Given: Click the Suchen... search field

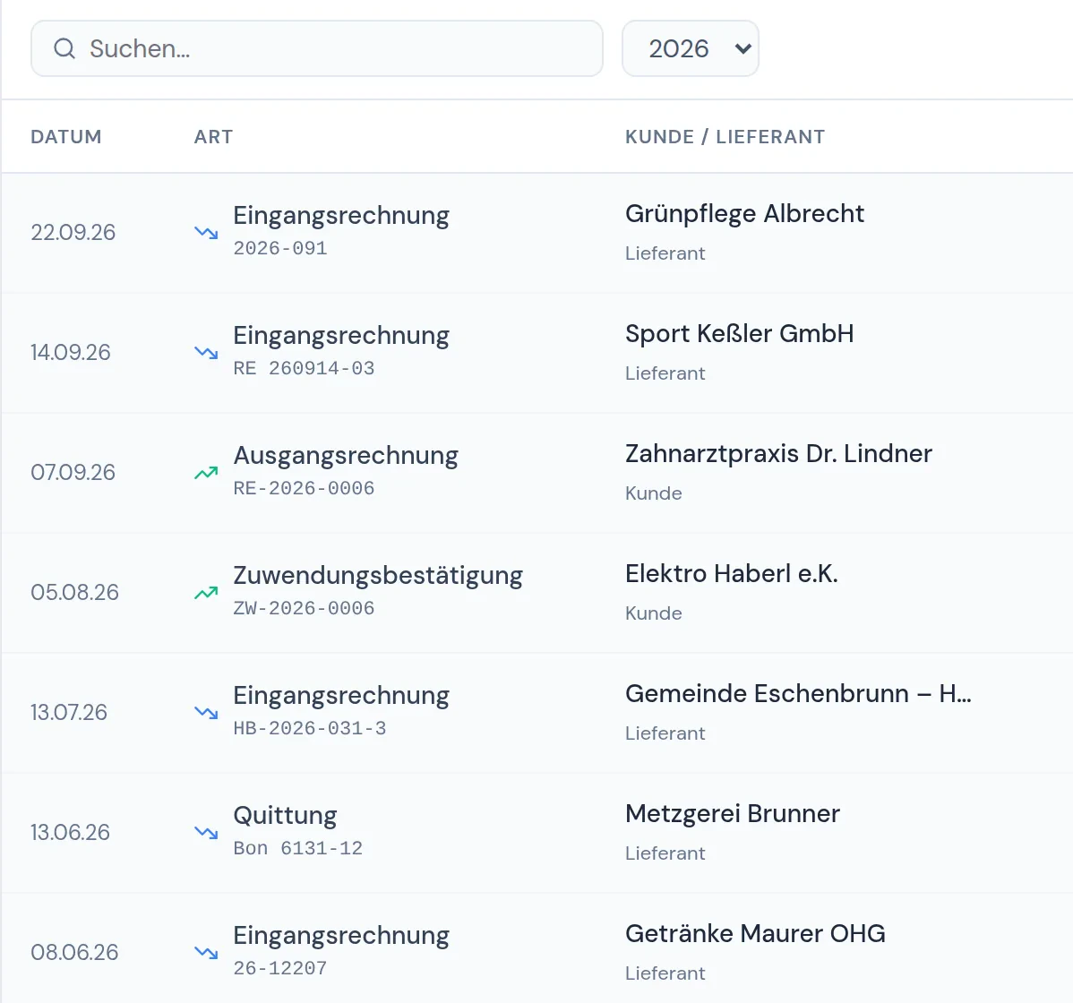Looking at the screenshot, I should pyautogui.click(x=317, y=48).
